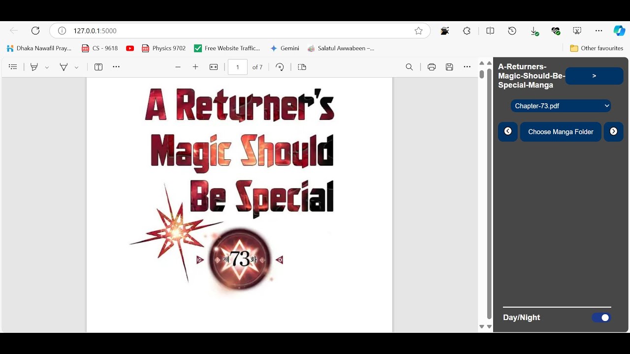Zoom out the PDF with minus
This screenshot has height=354, width=630.
tap(178, 67)
